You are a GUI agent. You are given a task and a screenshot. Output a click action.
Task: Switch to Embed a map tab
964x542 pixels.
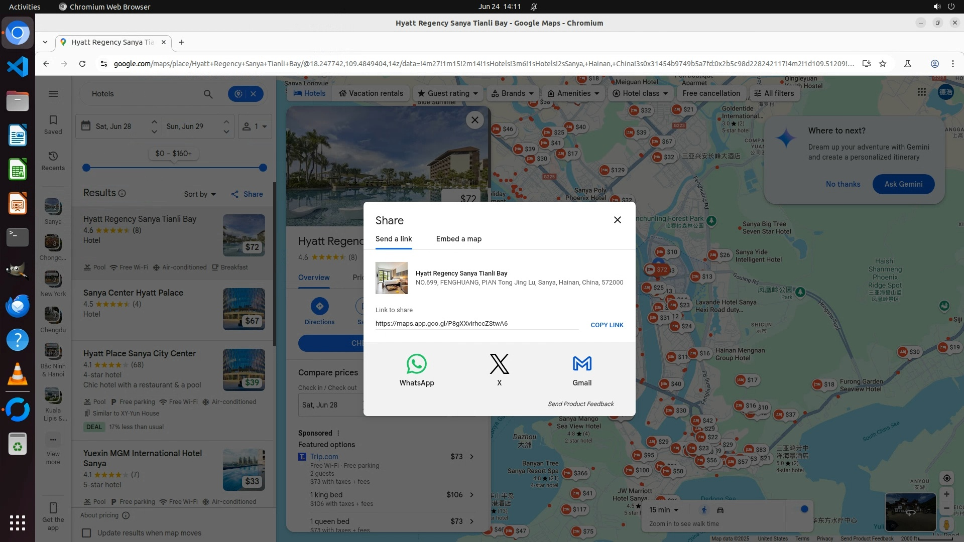[458, 239]
